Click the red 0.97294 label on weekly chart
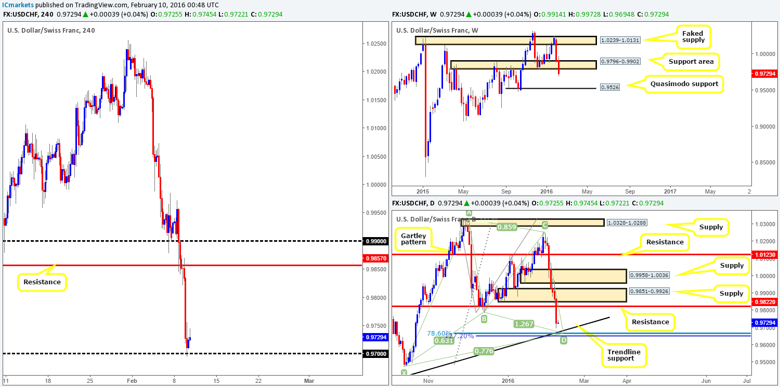Viewport: 780px width, 387px height. [x=765, y=74]
